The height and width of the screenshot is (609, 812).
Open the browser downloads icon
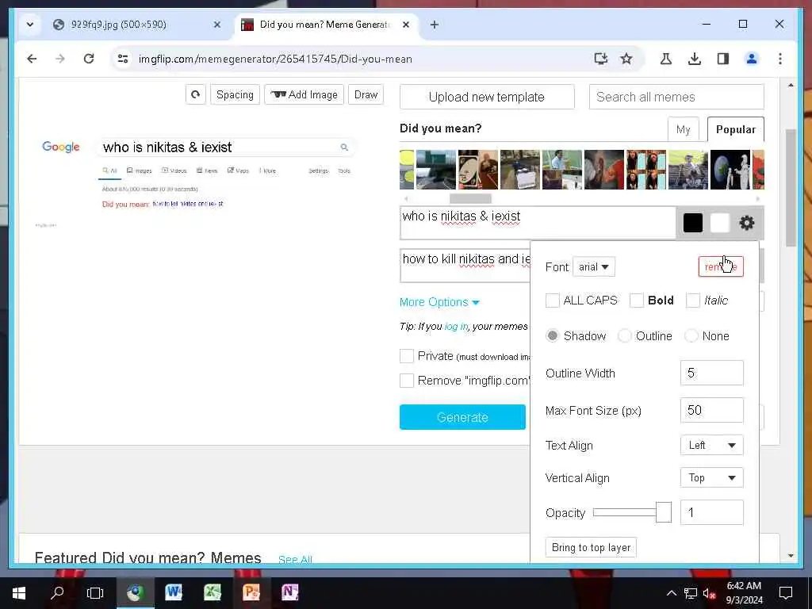point(695,59)
